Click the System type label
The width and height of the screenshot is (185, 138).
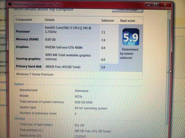28,107
